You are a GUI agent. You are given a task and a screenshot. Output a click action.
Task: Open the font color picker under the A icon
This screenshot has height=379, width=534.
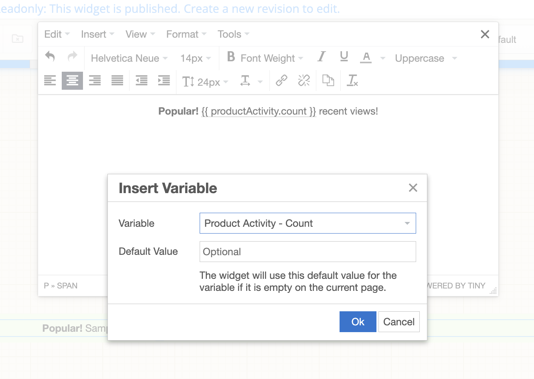366,58
